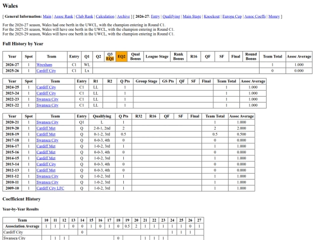Open Cardiff Met link in 2019-20 row
The height and width of the screenshot is (240, 320).
point(46,129)
